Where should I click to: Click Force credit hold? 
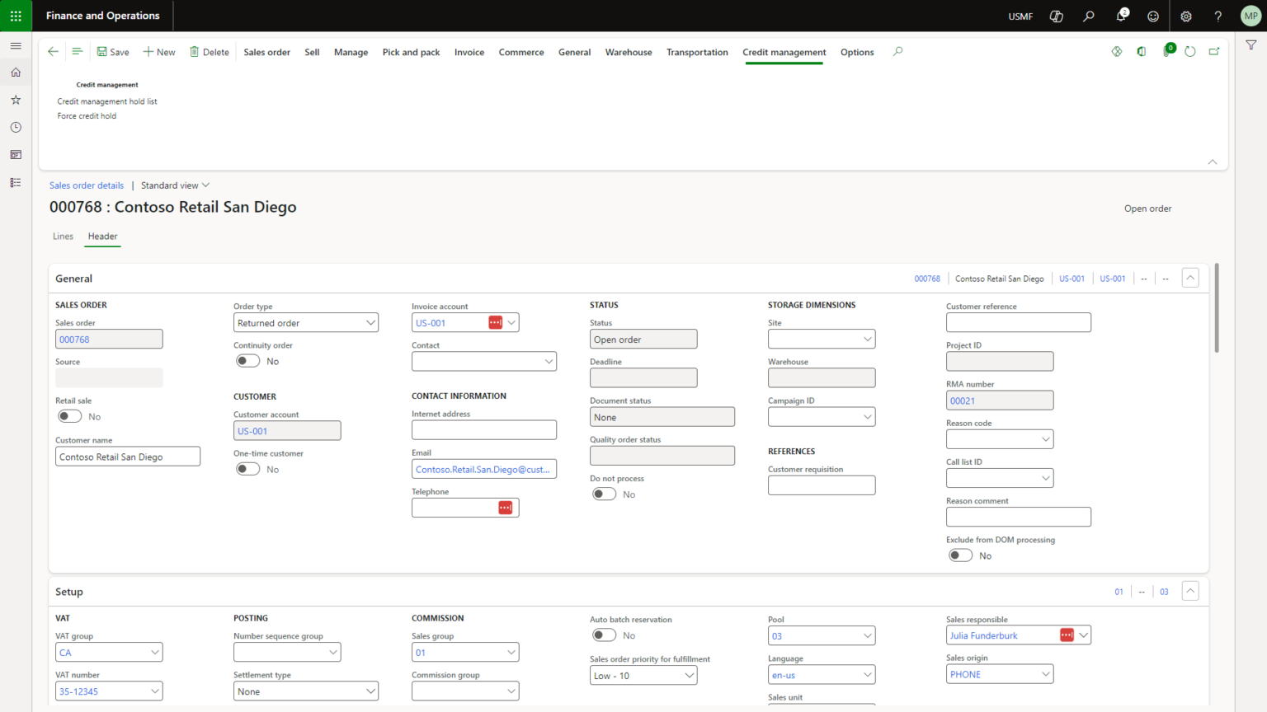pos(87,116)
